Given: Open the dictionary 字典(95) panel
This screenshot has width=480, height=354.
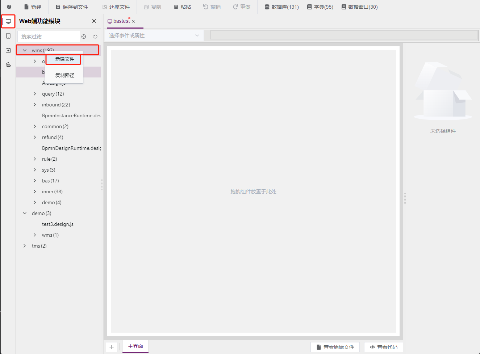Looking at the screenshot, I should [x=320, y=7].
